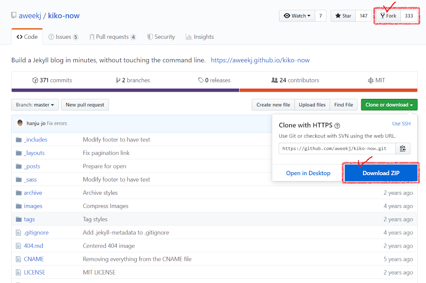Screen dimensions: 426x283
Task: Click the releases tag icon
Action: (201, 80)
